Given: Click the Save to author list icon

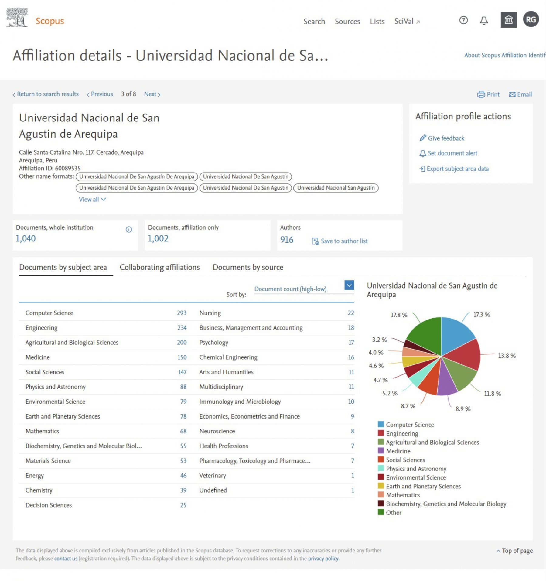Looking at the screenshot, I should [315, 241].
